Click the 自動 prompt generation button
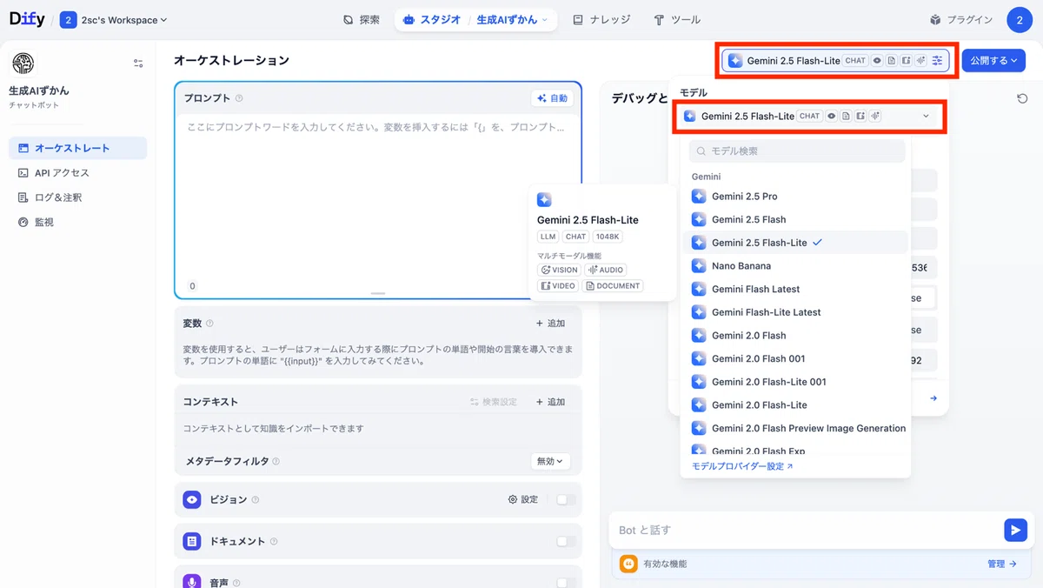 (x=552, y=98)
